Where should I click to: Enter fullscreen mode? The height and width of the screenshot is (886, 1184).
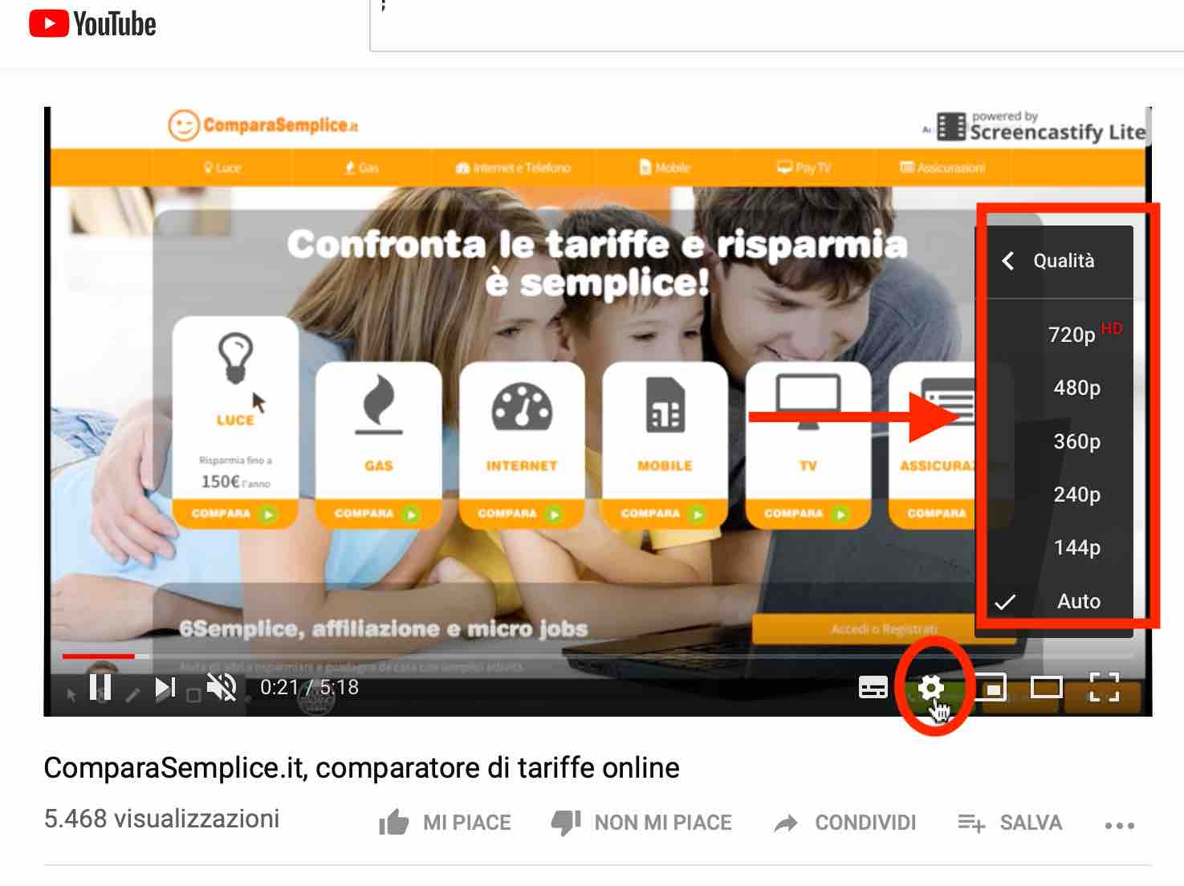1104,688
